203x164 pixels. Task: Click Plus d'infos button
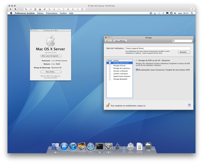(x=51, y=72)
